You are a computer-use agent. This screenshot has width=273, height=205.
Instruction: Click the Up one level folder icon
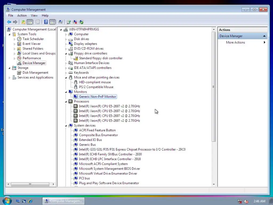[23, 22]
